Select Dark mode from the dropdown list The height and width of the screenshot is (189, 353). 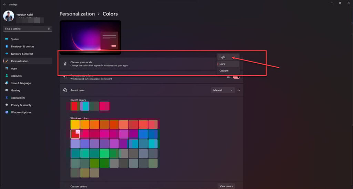pyautogui.click(x=228, y=64)
